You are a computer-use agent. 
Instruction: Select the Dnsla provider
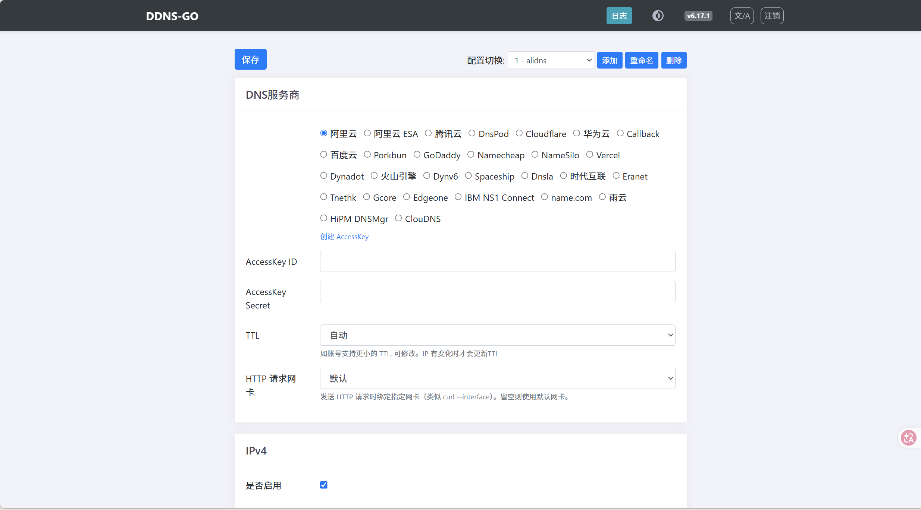[525, 176]
